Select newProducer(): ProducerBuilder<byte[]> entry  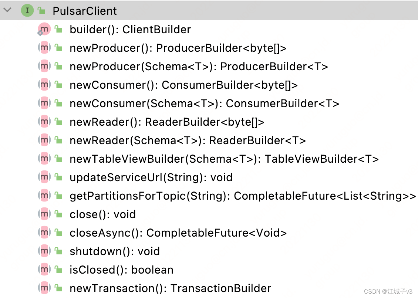pos(178,47)
